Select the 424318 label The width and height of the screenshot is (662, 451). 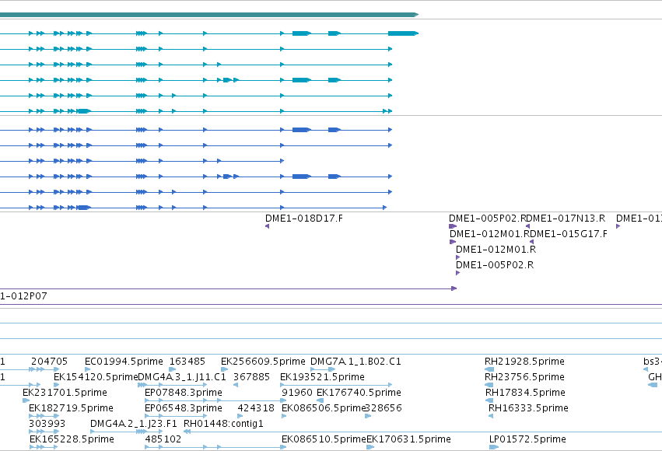point(256,408)
